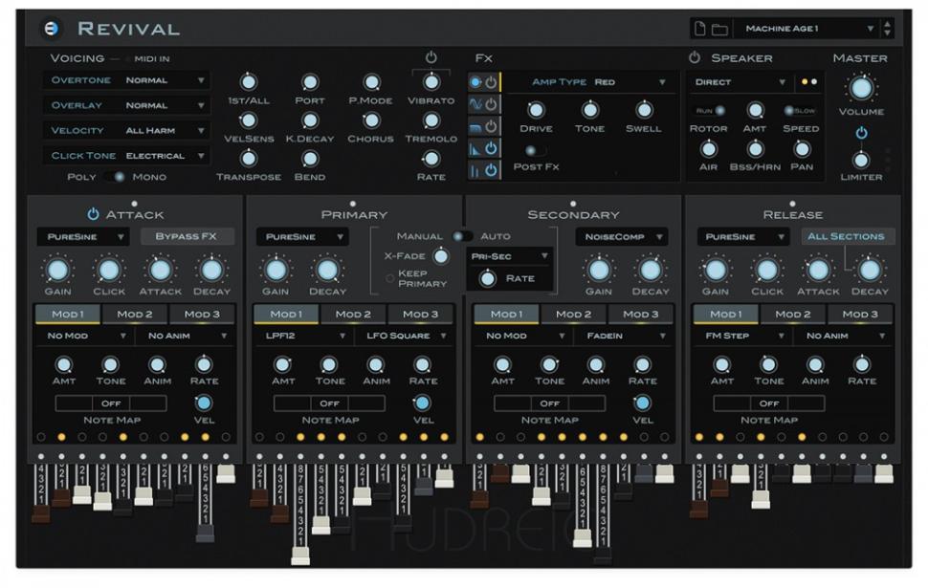Open the preset folder browser icon
The width and height of the screenshot is (928, 588).
[719, 30]
